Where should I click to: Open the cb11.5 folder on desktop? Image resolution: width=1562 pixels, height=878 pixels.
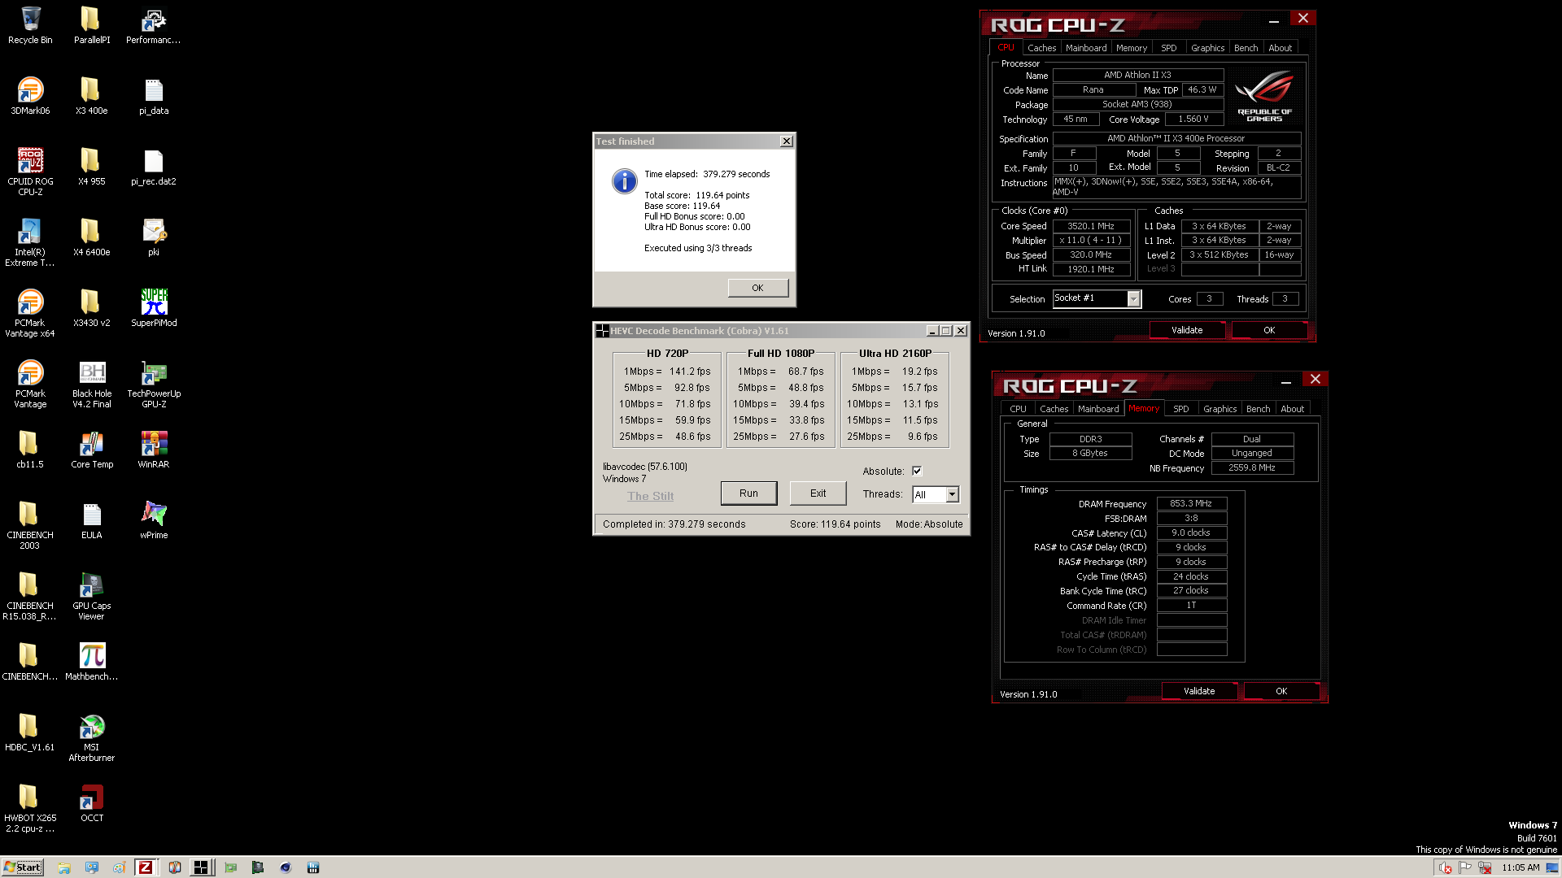click(x=30, y=450)
